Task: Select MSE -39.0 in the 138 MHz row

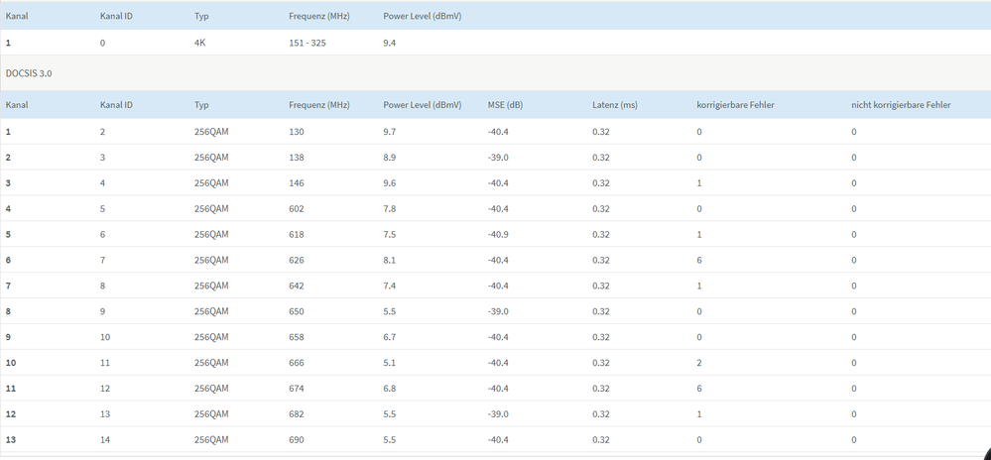Action: [497, 158]
